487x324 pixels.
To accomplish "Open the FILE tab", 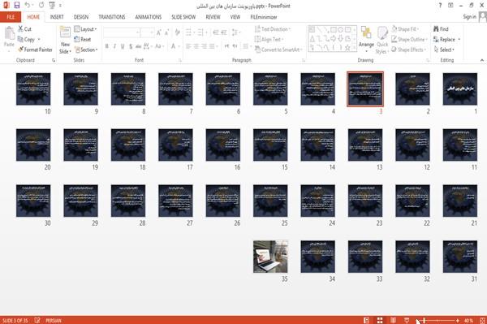I will [11, 17].
